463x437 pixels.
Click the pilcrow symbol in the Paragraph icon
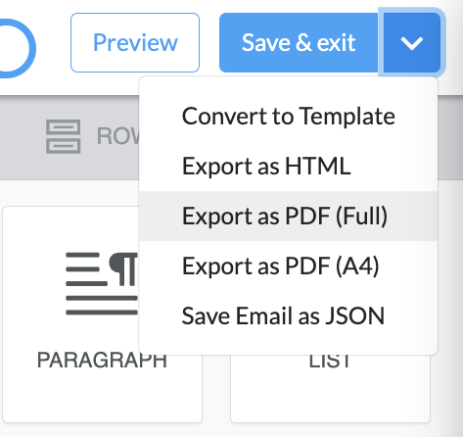click(x=124, y=268)
